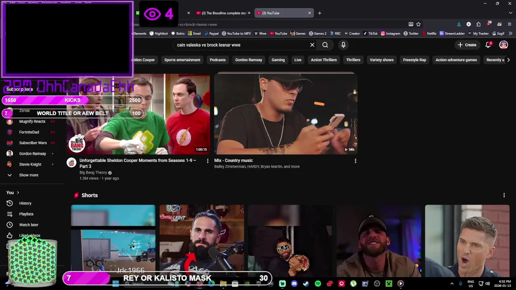This screenshot has width=516, height=290.
Task: Click the Create button
Action: click(467, 45)
